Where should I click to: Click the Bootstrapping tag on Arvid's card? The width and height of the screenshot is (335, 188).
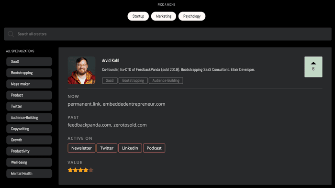tap(133, 80)
